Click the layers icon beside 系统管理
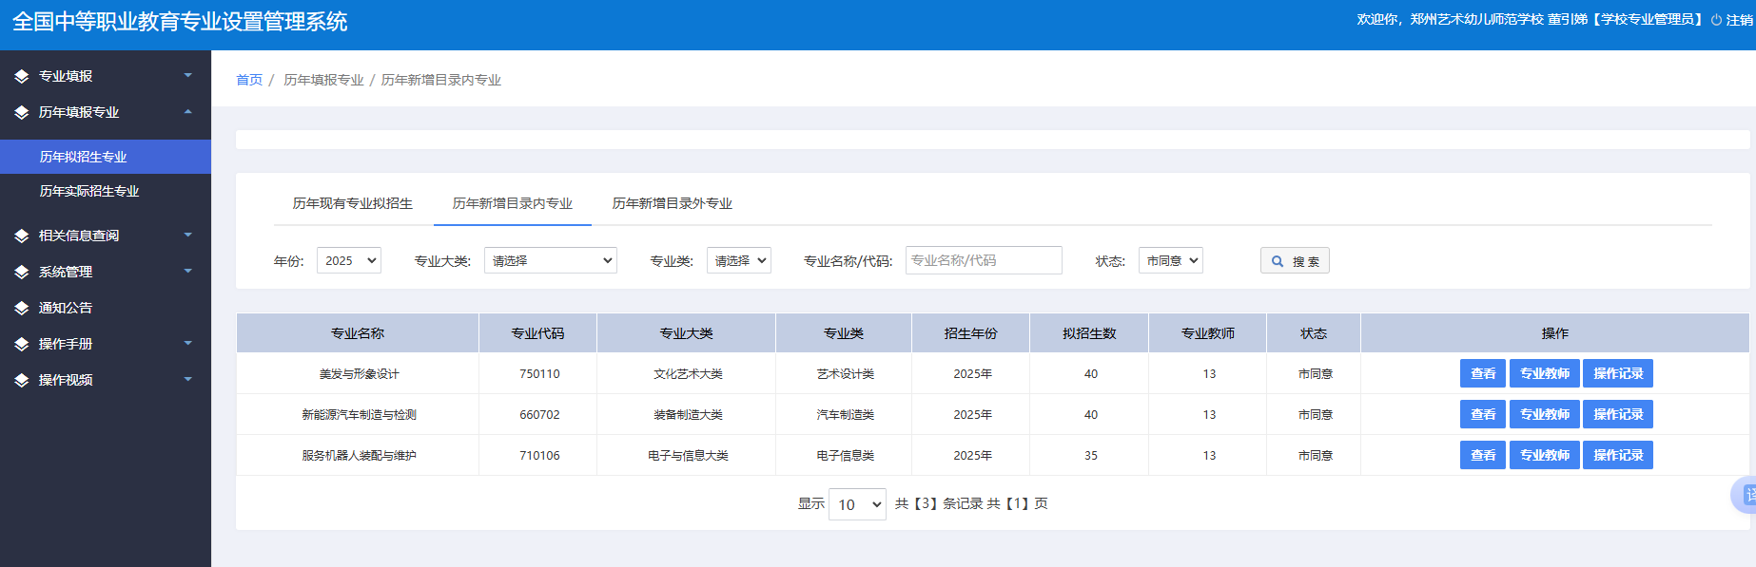The image size is (1756, 567). (21, 272)
